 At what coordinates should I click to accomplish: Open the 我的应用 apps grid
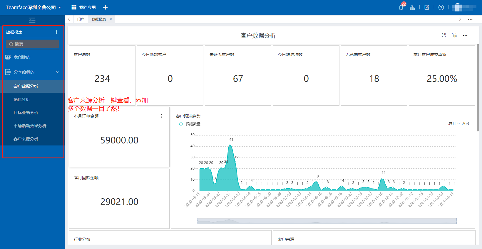(84, 7)
